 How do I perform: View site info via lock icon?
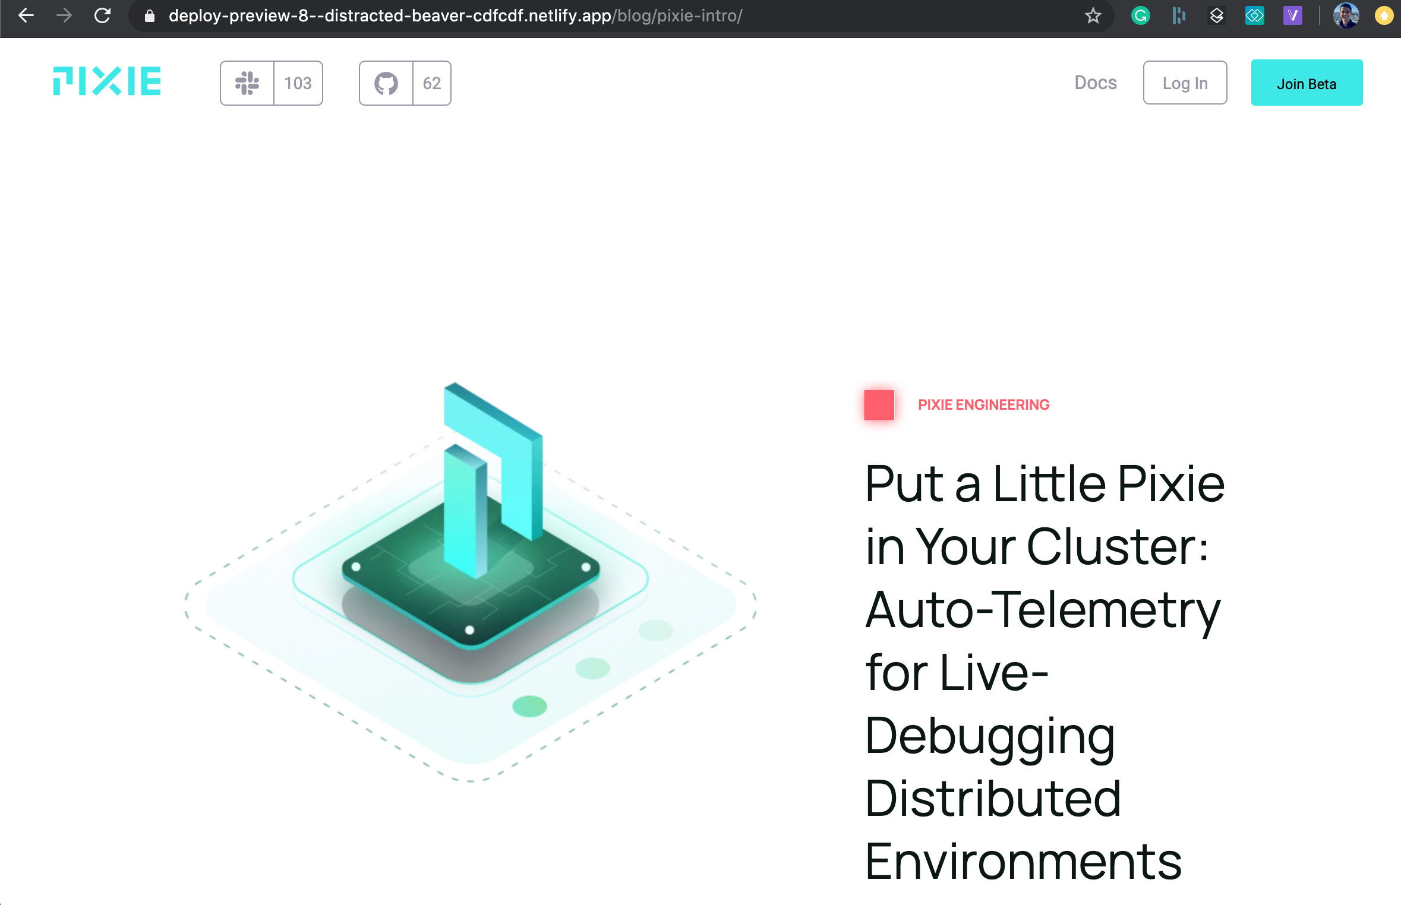150,16
